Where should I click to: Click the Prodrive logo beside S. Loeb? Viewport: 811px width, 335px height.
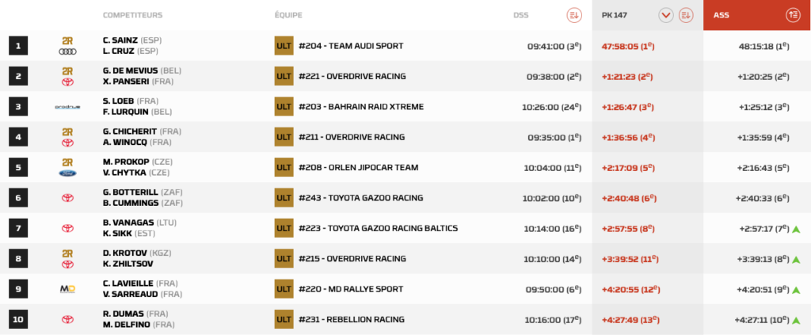(67, 107)
